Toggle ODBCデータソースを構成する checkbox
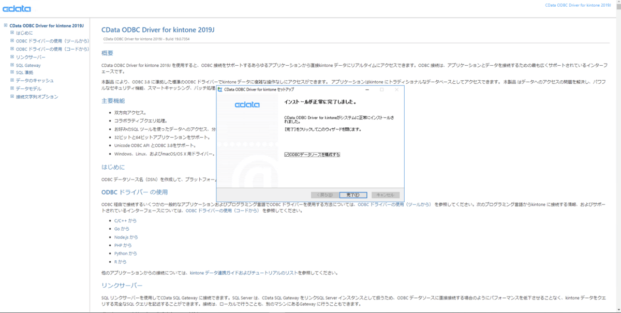 tap(286, 154)
